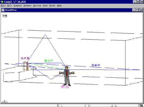Open the Edit menu
This screenshot has height=107, width=144.
click(x=9, y=6)
